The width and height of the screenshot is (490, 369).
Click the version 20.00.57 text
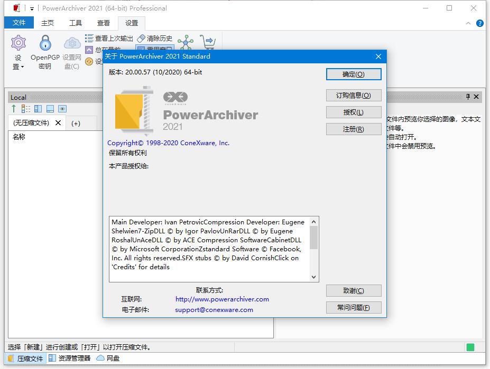click(155, 72)
